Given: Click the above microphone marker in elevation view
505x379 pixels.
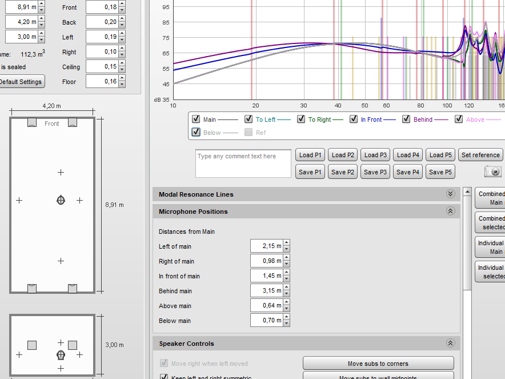Looking at the screenshot, I should [61, 342].
